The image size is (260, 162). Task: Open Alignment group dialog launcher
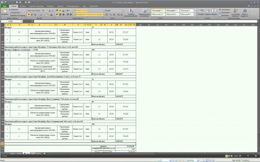(x=103, y=18)
